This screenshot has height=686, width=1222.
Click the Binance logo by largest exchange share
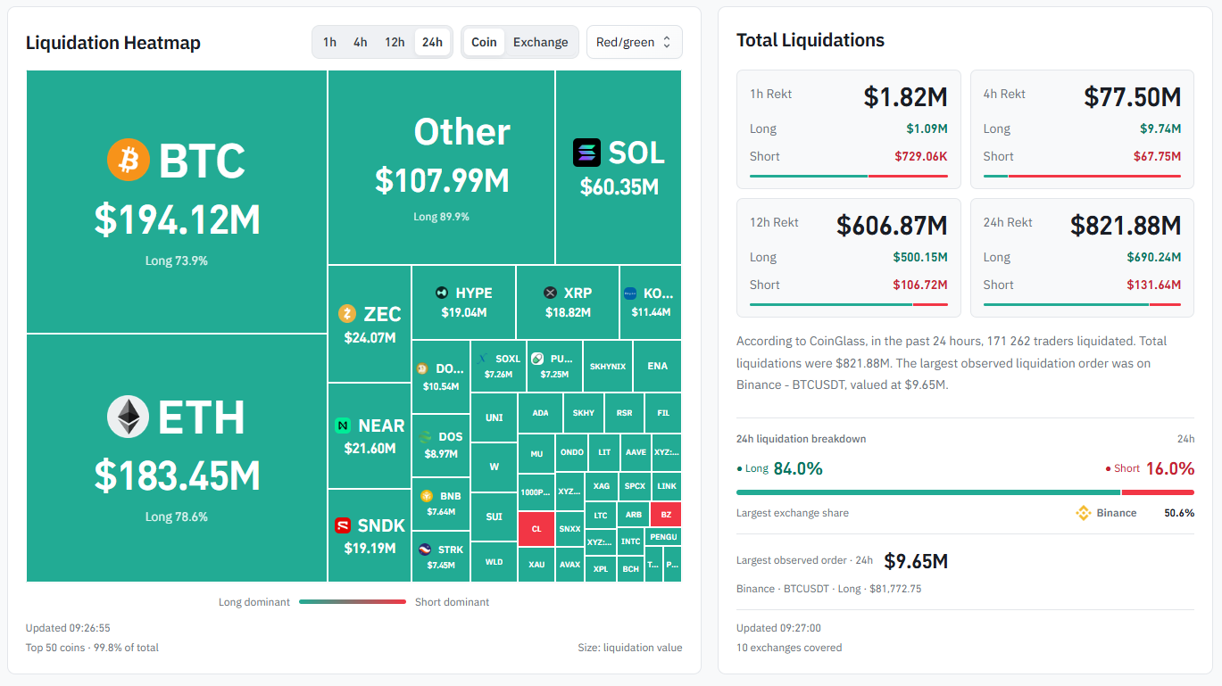pos(1084,513)
